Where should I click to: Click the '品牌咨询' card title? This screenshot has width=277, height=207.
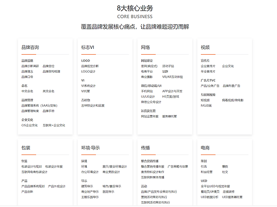tap(30, 47)
